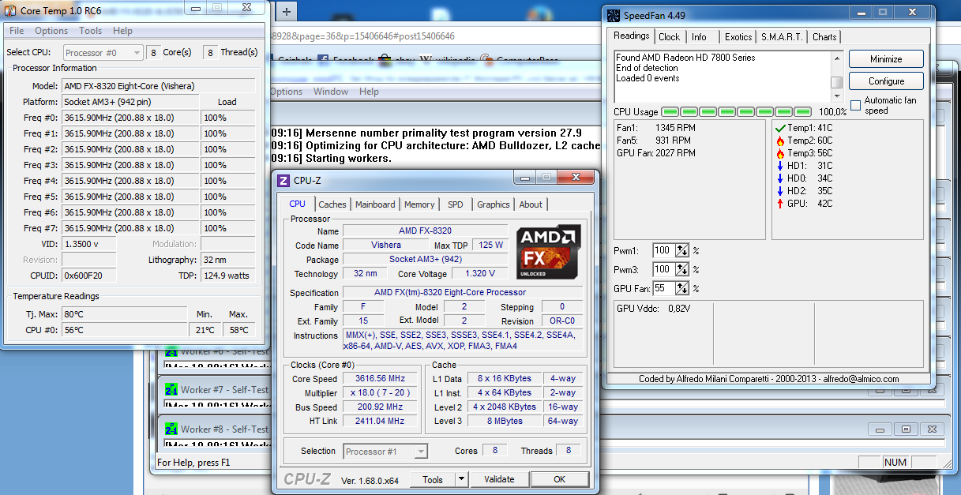The width and height of the screenshot is (961, 495).
Task: Click the 'GPU Fan: 2027 RPM' reading
Action: pyautogui.click(x=656, y=153)
